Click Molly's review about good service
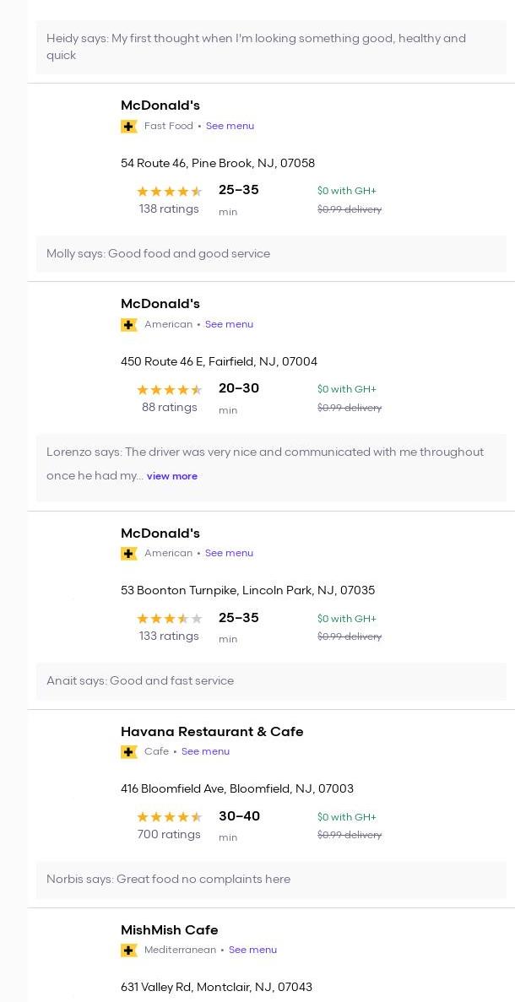515x1002 pixels. point(159,254)
